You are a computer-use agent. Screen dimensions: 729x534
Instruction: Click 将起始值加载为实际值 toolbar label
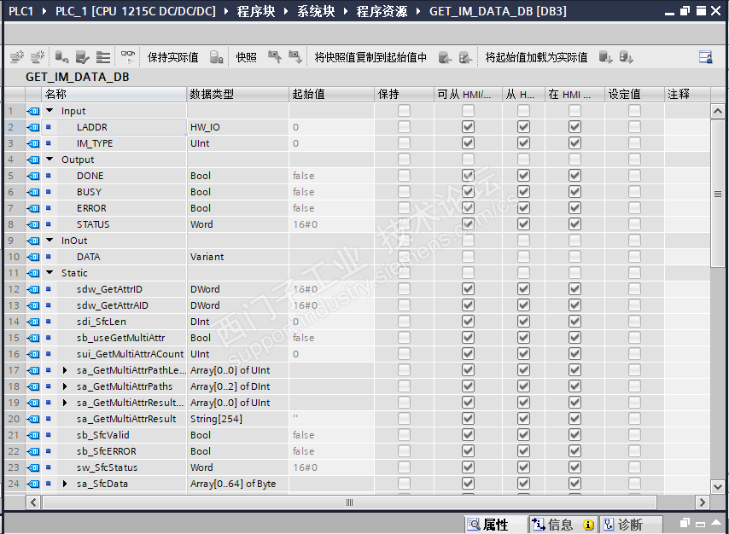tap(536, 57)
